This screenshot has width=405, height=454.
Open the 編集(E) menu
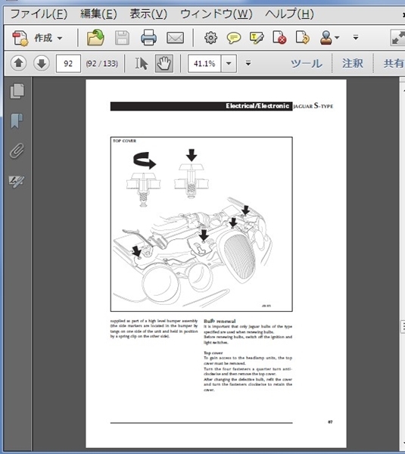pyautogui.click(x=98, y=14)
